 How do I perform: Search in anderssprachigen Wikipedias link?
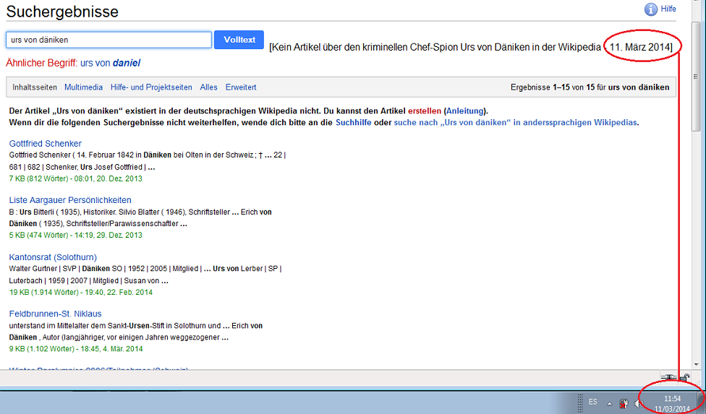(516, 122)
